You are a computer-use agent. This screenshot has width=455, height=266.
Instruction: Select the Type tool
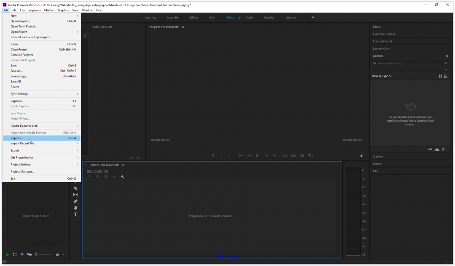coord(76,215)
